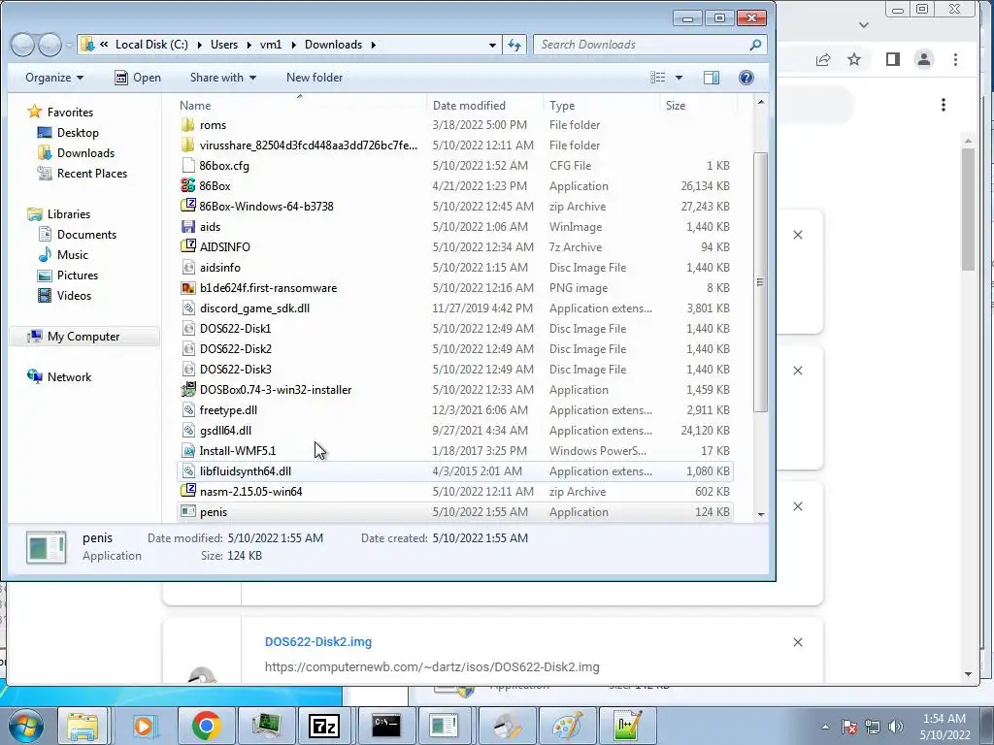Open Pictures library in navigation pane
Screen dimensions: 994x745
(78, 275)
